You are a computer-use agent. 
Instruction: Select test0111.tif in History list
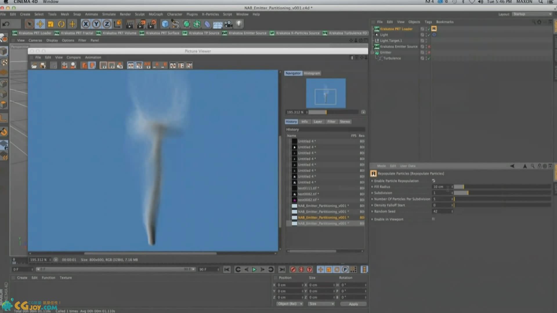tap(308, 188)
